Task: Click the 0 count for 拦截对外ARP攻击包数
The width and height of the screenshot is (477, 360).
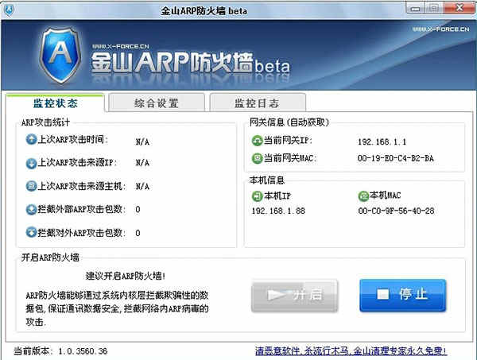Action: 138,233
